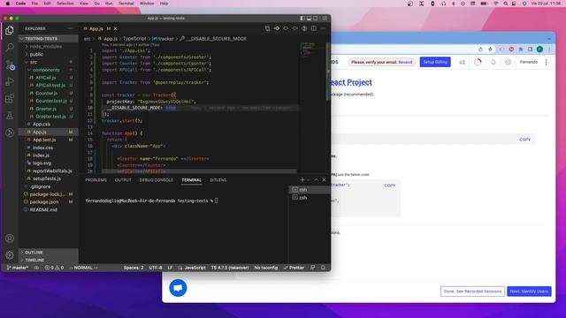Close the App.js editor tab
This screenshot has width=566, height=318.
(116, 28)
